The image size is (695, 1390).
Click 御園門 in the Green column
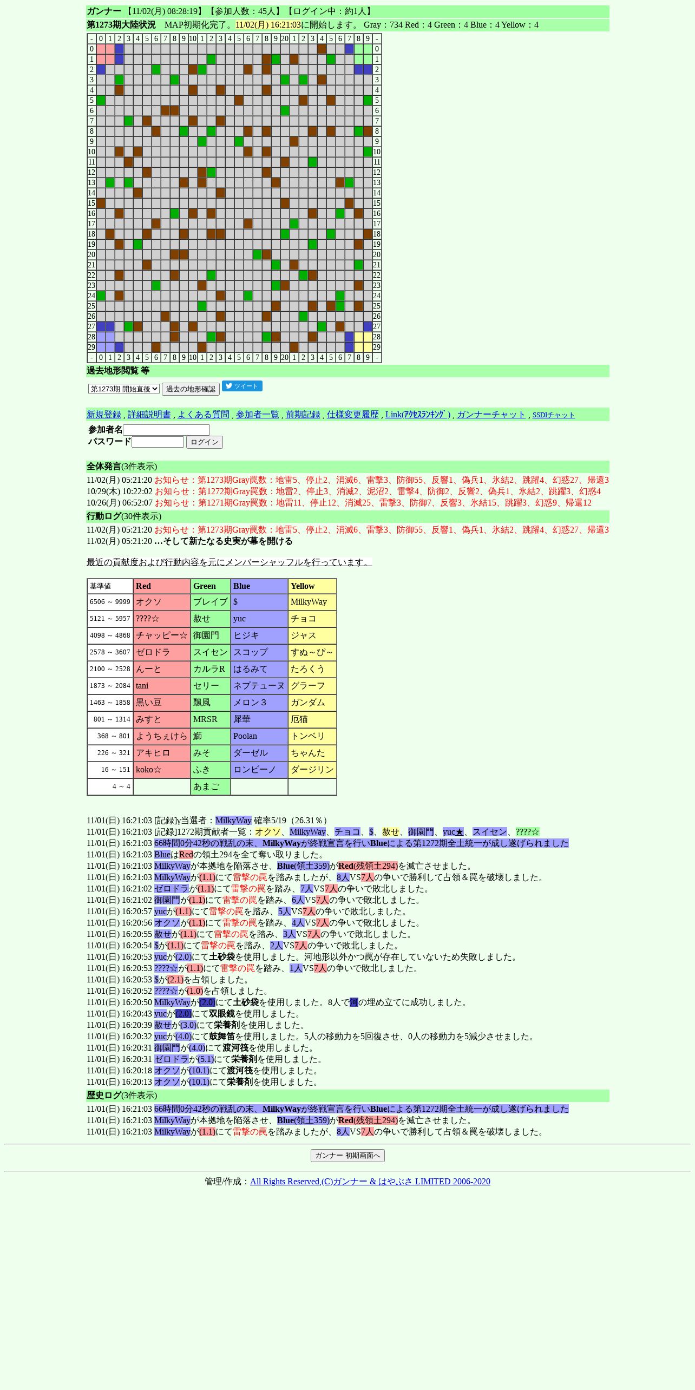tap(211, 636)
